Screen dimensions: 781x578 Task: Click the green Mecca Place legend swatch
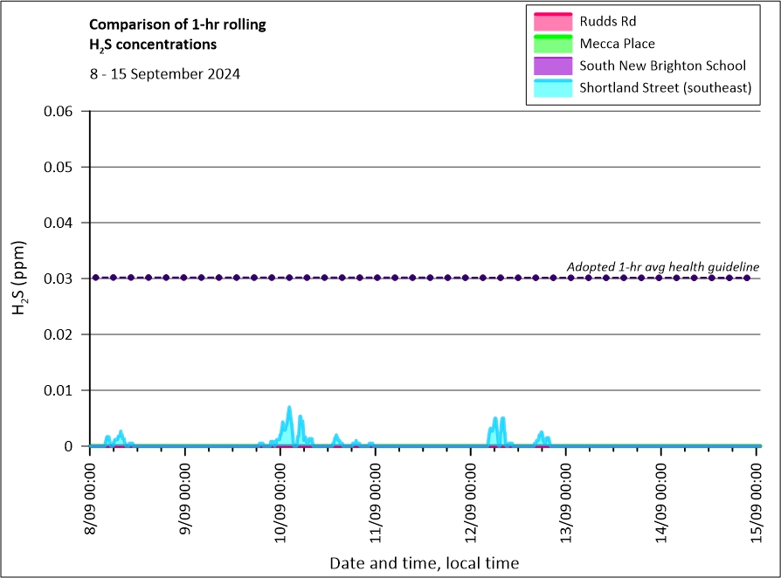click(549, 44)
